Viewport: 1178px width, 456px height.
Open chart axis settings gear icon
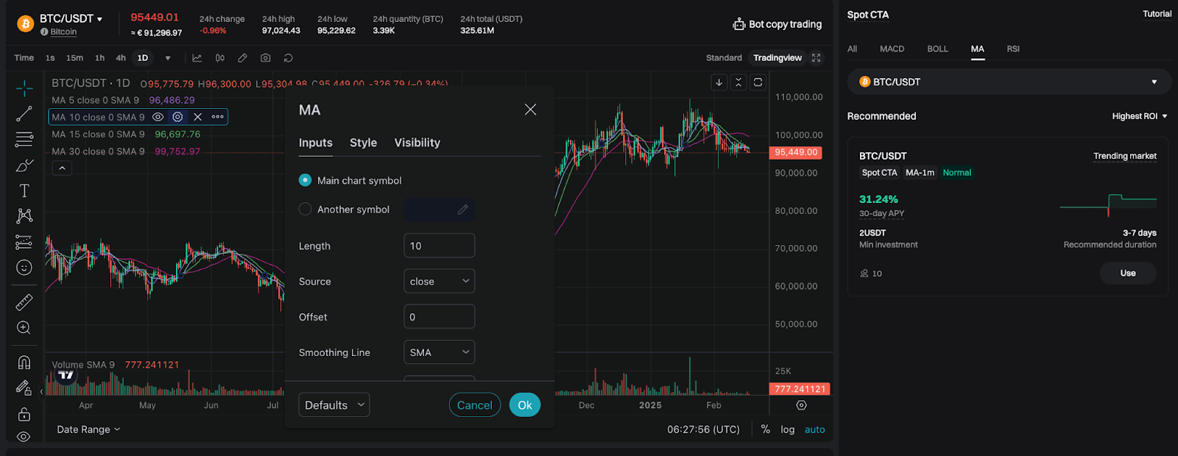coord(802,405)
